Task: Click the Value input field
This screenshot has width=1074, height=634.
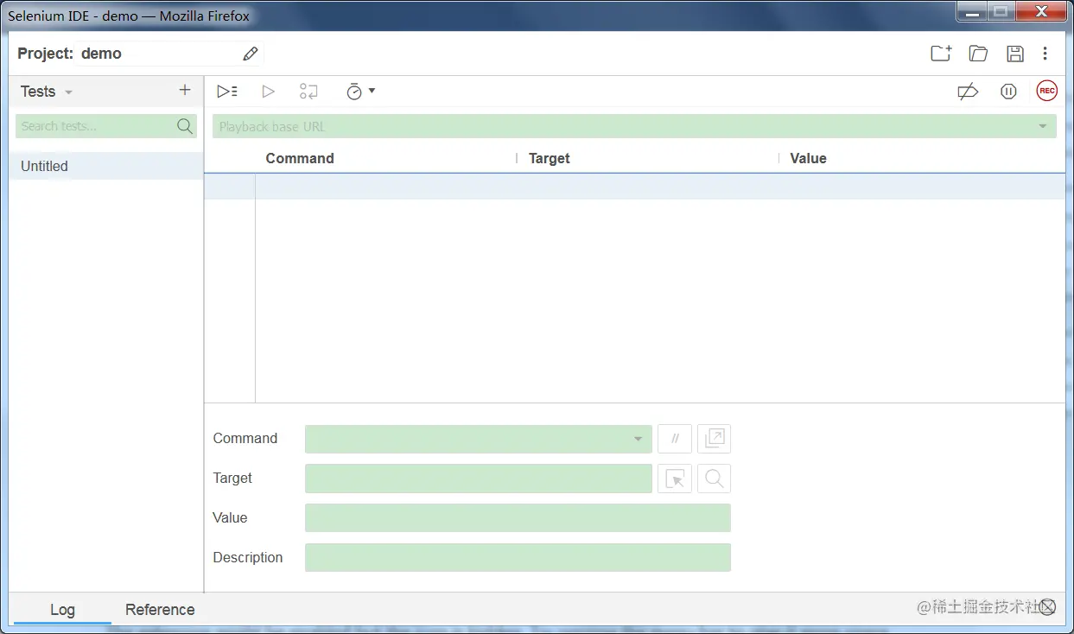Action: [518, 518]
